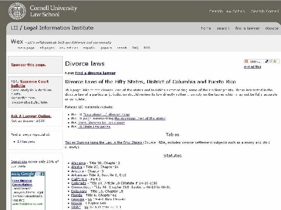Click Connecticut Title 46 entry text
Viewport: 281px width, 210px height.
(121, 187)
